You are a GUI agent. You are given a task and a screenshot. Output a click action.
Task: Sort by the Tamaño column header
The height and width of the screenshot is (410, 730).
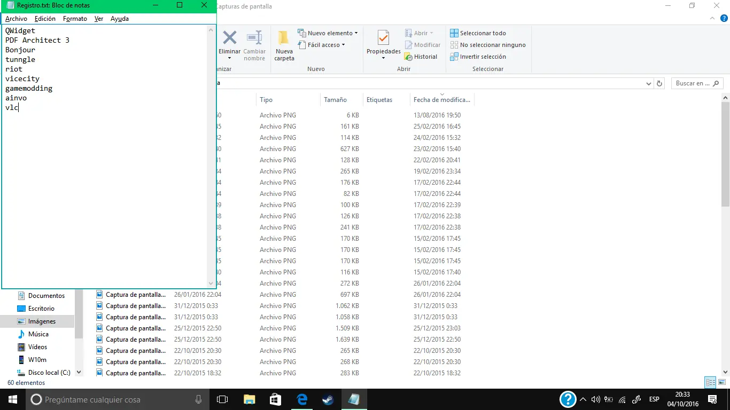click(x=342, y=100)
